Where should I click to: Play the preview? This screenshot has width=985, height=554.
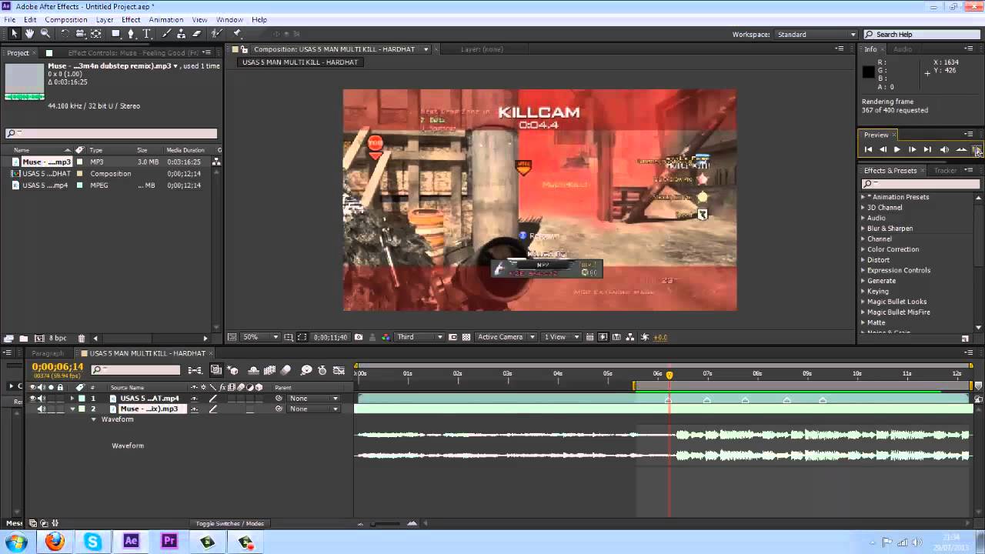tap(897, 149)
